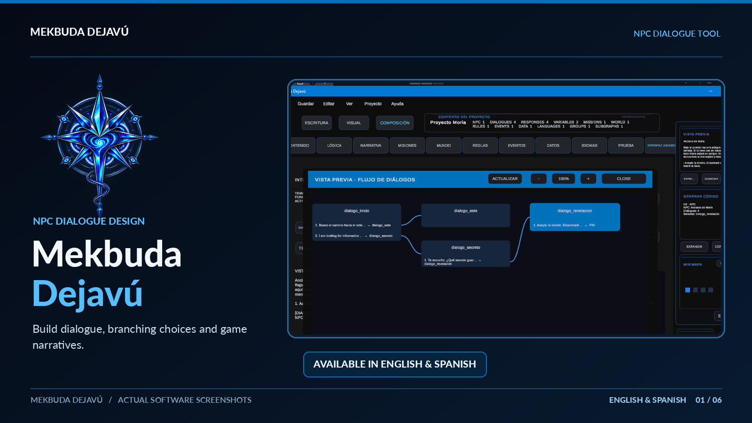
Task: Click 'VARIABLES 2' in project context
Action: tap(566, 122)
